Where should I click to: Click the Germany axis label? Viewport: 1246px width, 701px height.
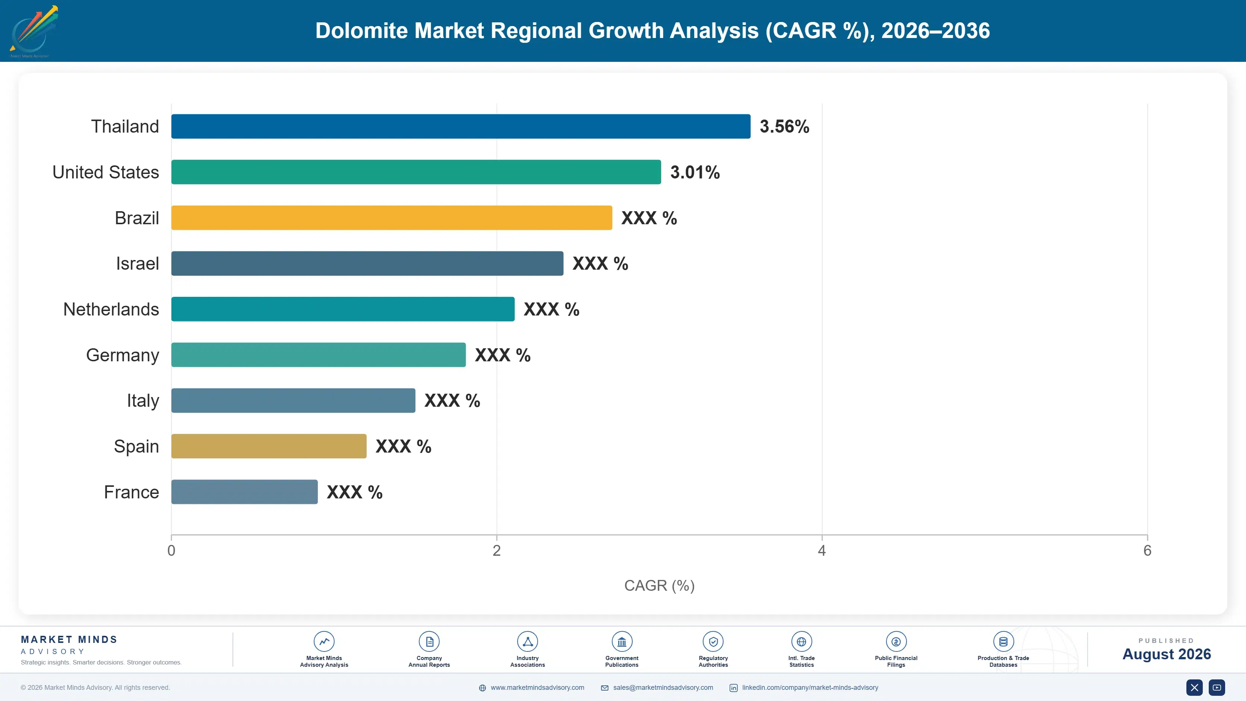122,355
